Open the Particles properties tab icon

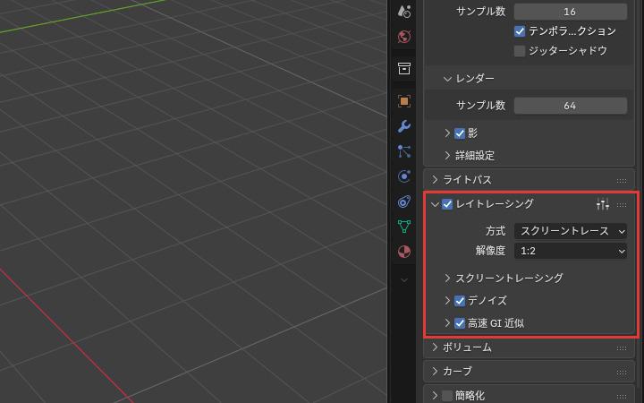(x=404, y=151)
